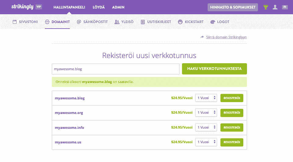Image resolution: width=293 pixels, height=162 pixels.
Task: Click the Yleisö people icon
Action: (x=117, y=22)
